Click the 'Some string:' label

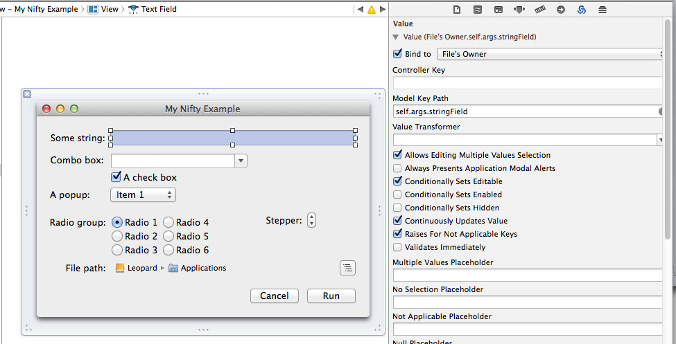78,138
